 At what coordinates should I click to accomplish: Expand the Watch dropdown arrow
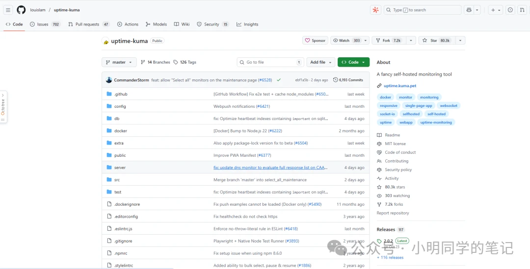(366, 41)
